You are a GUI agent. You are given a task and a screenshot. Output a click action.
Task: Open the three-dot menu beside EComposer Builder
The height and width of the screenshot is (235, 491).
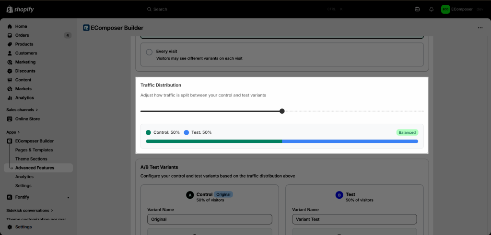[480, 28]
